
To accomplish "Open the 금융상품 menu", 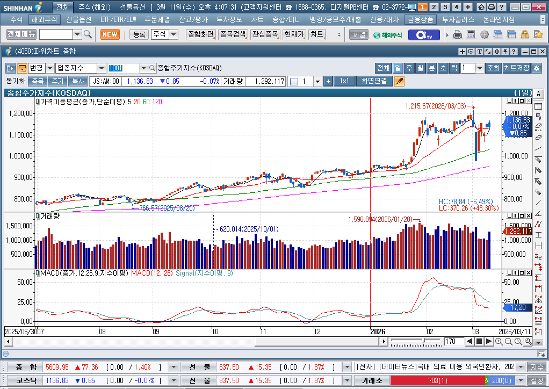I will pyautogui.click(x=421, y=19).
